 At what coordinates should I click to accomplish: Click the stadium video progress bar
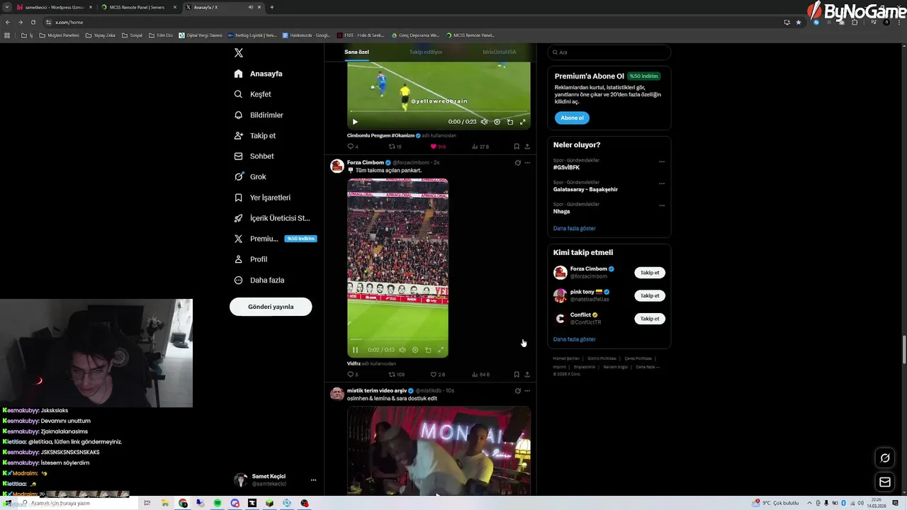pos(398,341)
